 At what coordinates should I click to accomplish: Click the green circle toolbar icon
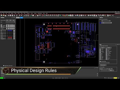[x=45, y=15]
